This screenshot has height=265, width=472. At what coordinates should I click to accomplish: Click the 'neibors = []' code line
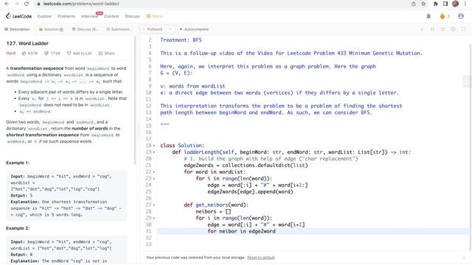(x=213, y=211)
